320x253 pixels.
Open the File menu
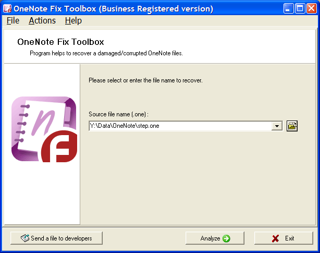[x=13, y=21]
